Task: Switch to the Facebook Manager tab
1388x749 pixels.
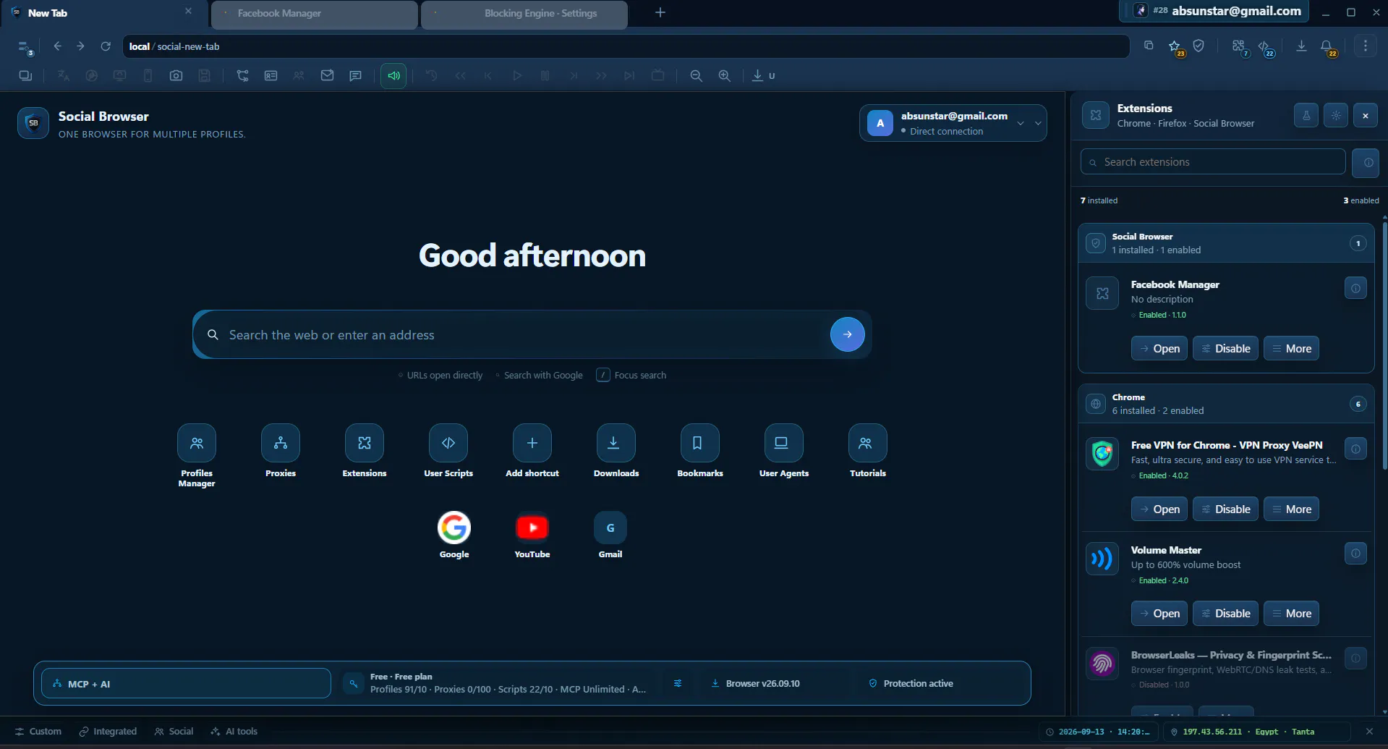Action: point(314,14)
